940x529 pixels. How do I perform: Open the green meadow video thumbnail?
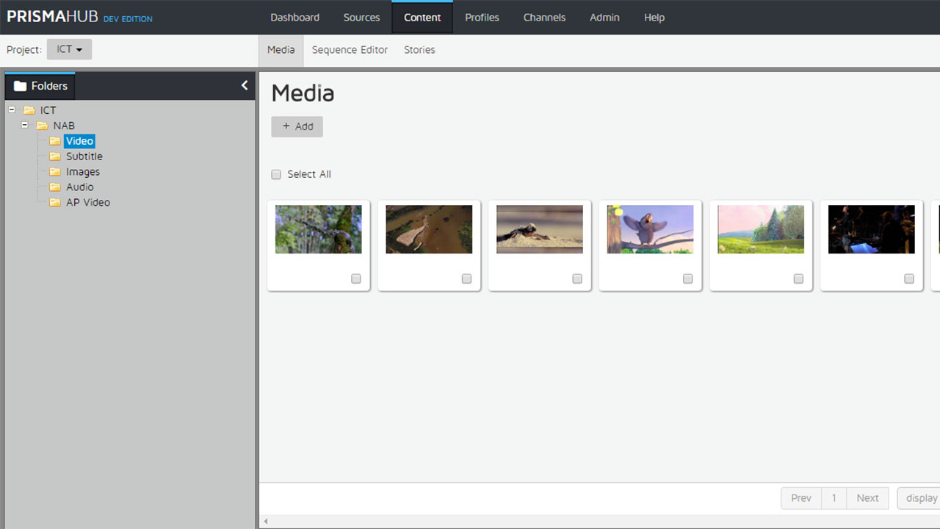tap(761, 229)
